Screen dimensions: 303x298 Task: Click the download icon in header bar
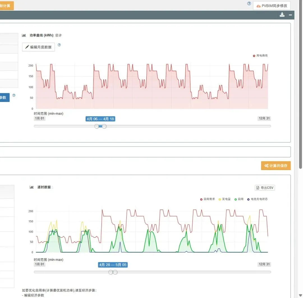282,15
